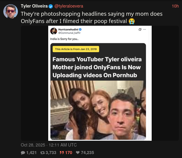Image resolution: width=182 pixels, height=158 pixels.
Task: Open the three-dots more menu
Action: (144, 29)
